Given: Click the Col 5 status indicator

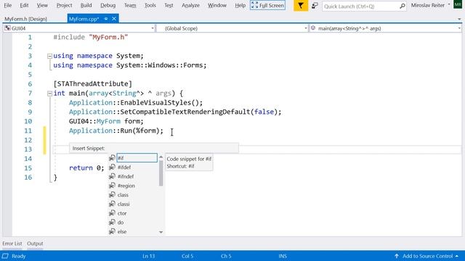Looking at the screenshot, I should (187, 256).
